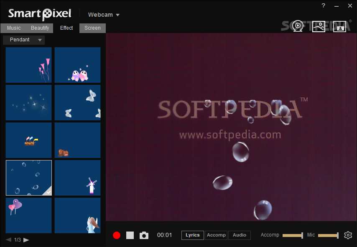Open the Effect tab
This screenshot has width=357, height=247.
(66, 28)
